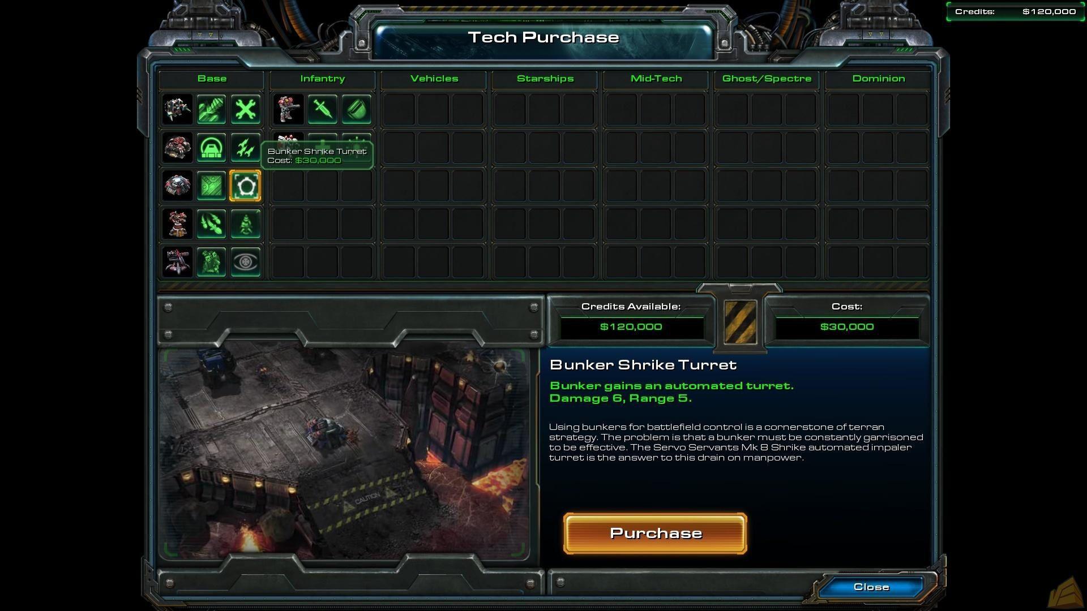Click the Infantry category header
Screen dimensions: 1087x611
[x=322, y=79]
